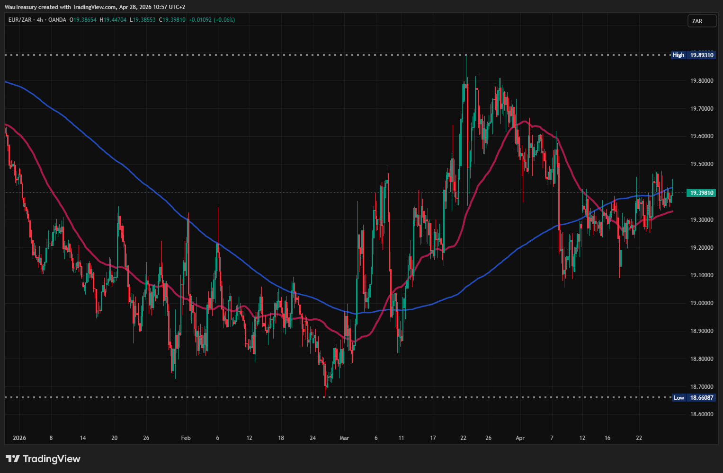723x473 pixels.
Task: Select the high value H19.44704
Action: pyautogui.click(x=113, y=20)
